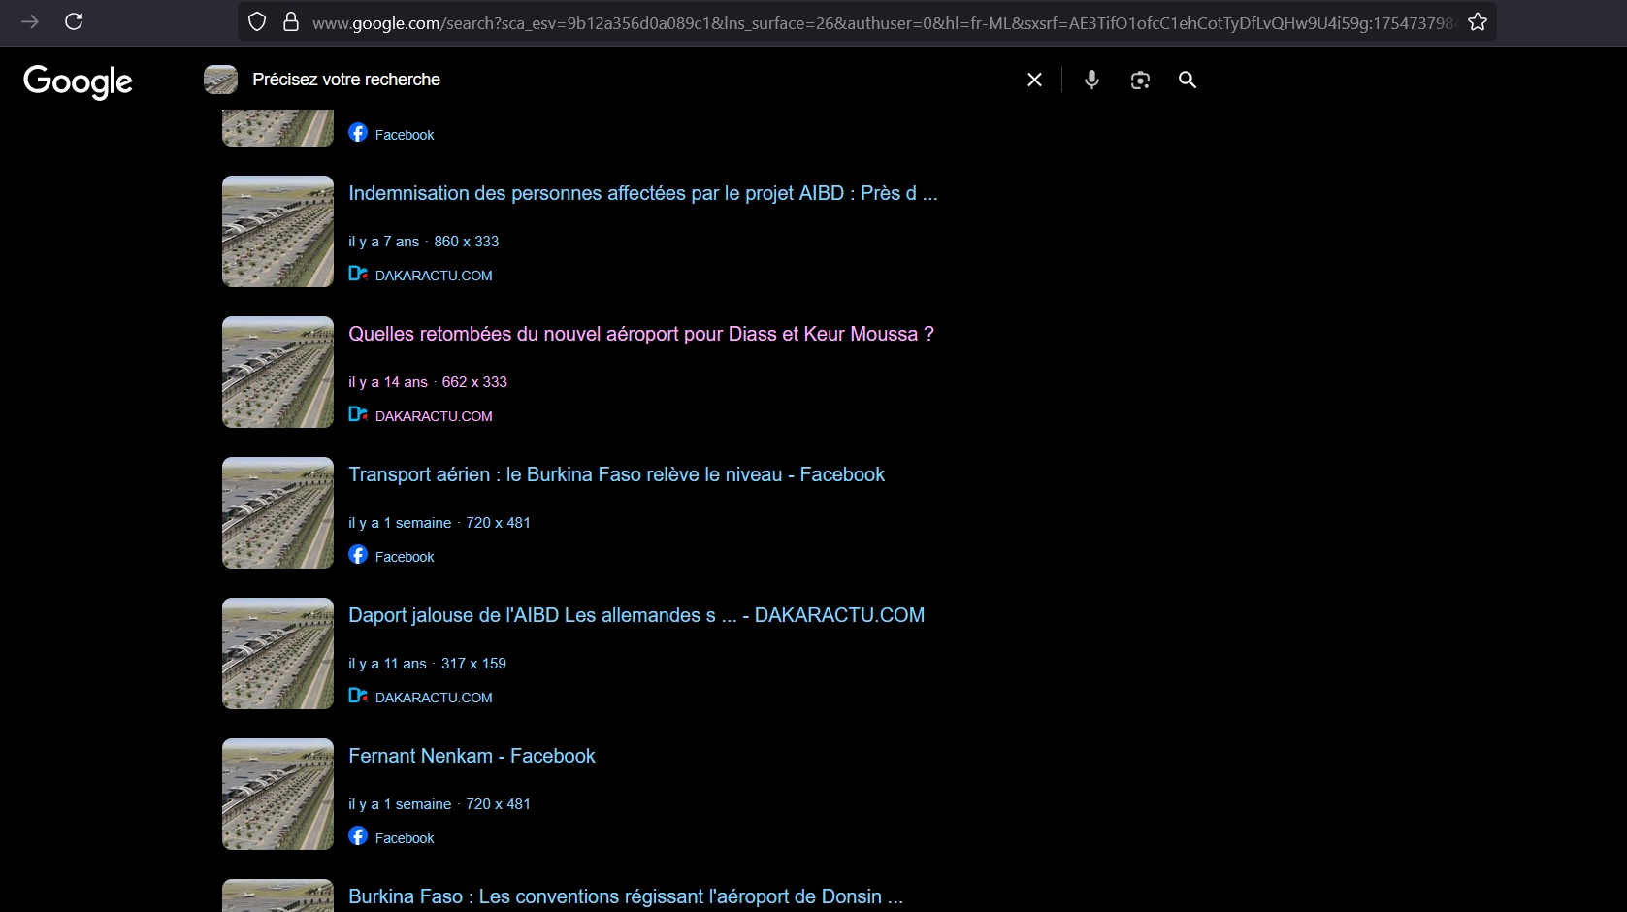The width and height of the screenshot is (1627, 912).
Task: Click small image thumbnail in search box
Action: (x=220, y=80)
